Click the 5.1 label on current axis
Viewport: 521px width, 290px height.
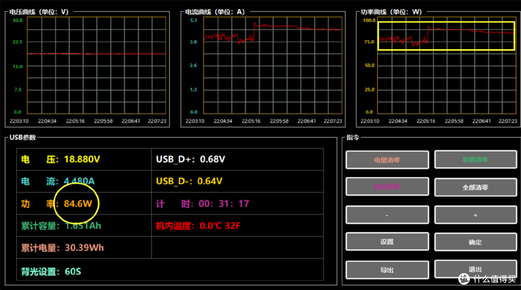(x=194, y=20)
